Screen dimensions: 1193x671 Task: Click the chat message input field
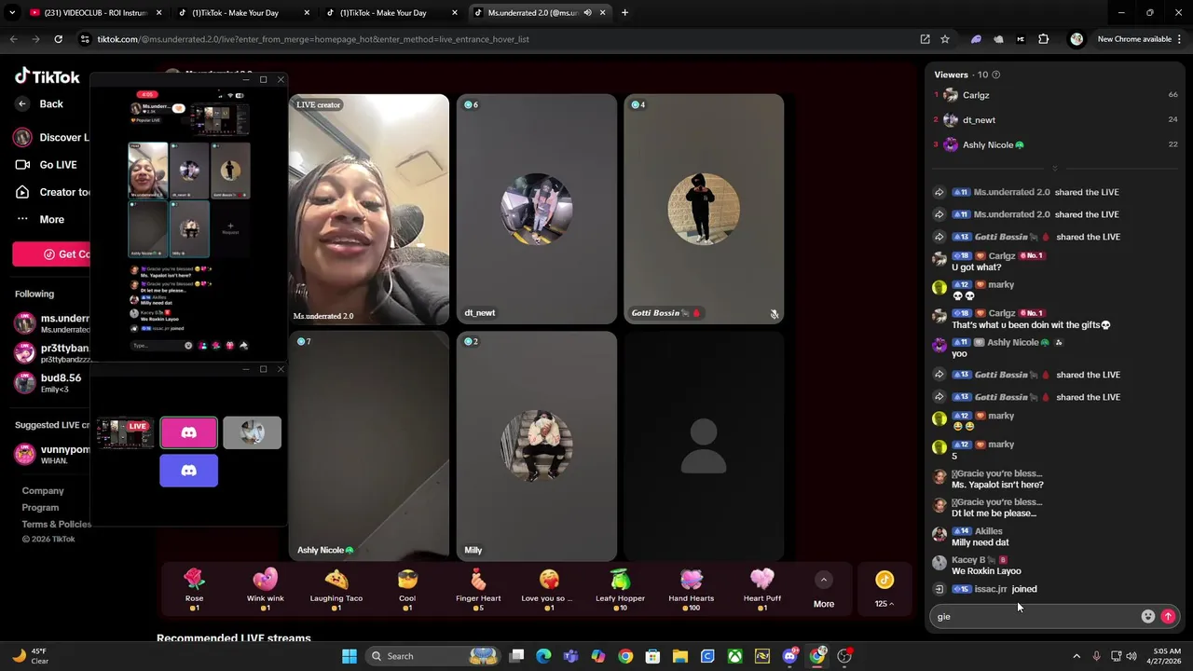(1035, 616)
